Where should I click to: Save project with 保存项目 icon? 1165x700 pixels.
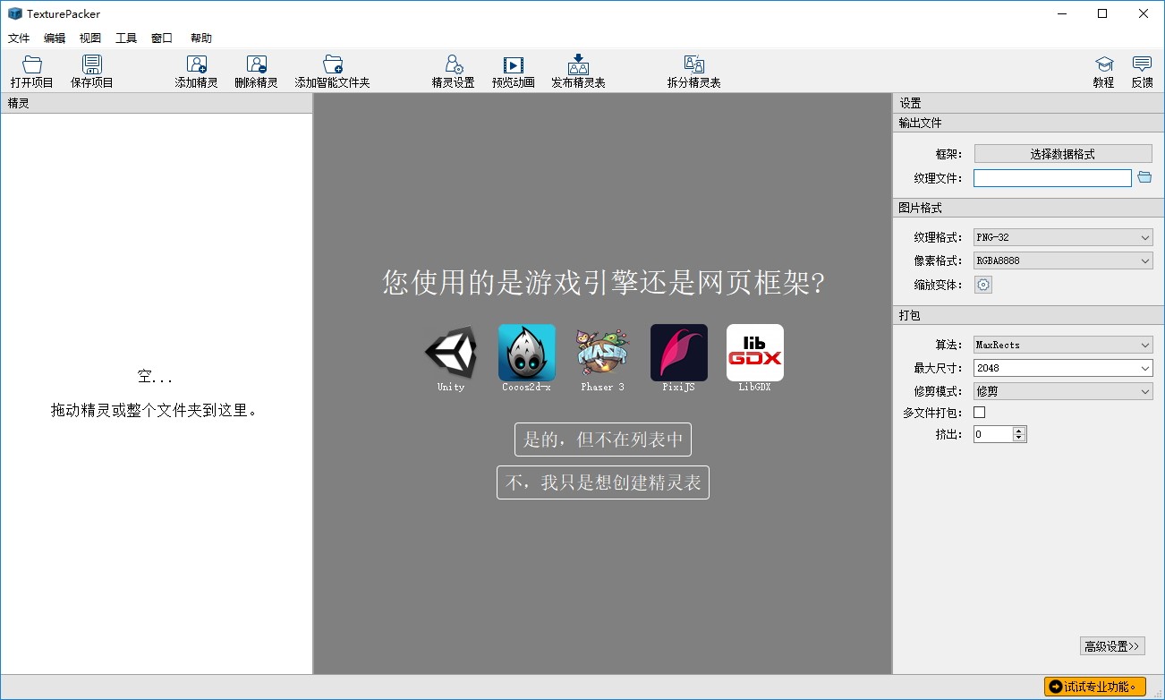(92, 72)
